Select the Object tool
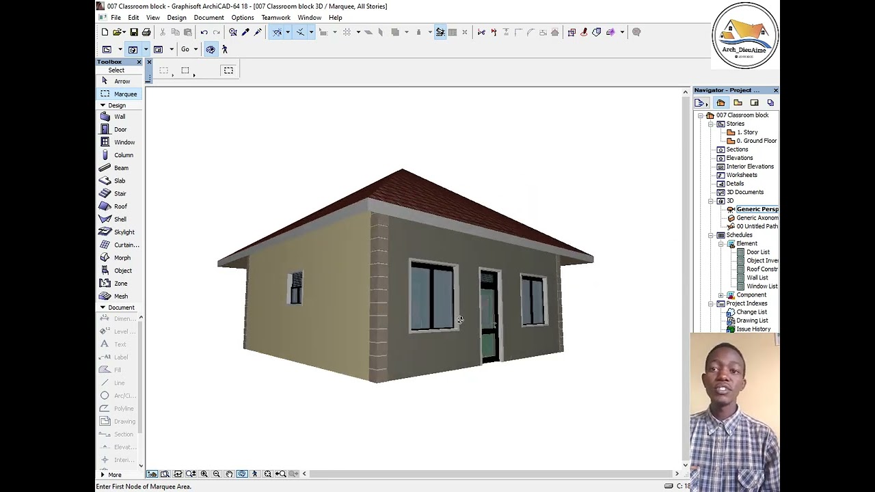875x492 pixels. click(x=120, y=271)
